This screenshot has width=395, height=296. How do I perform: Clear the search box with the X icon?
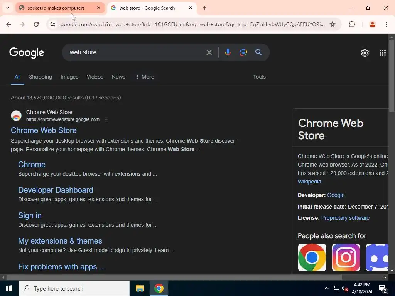[x=209, y=52]
